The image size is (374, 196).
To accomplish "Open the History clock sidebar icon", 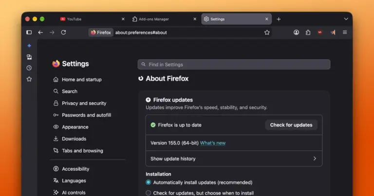I will point(29,68).
